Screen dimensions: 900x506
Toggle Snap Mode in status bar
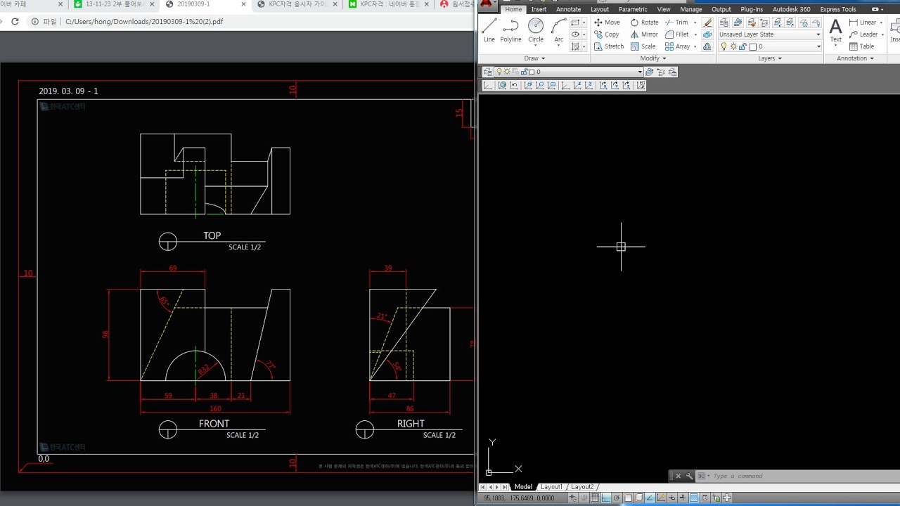point(584,498)
